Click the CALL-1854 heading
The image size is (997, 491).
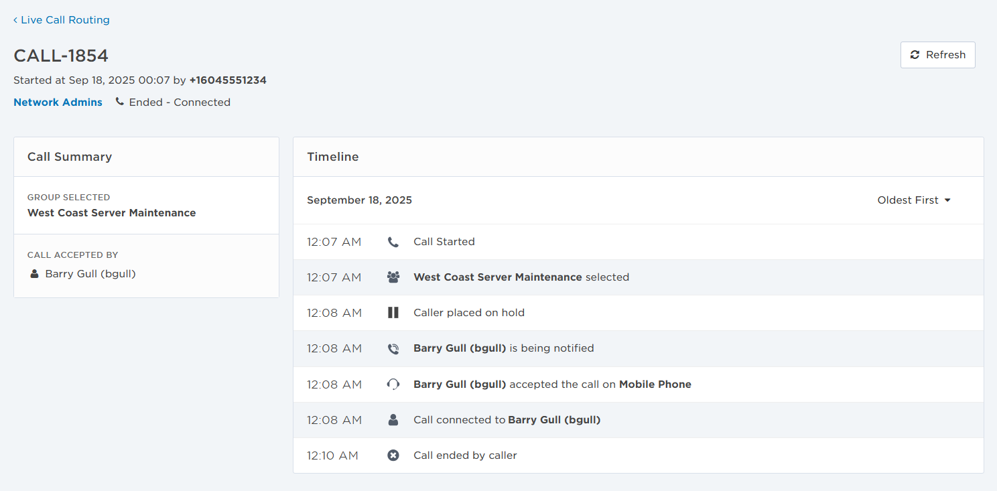click(x=61, y=56)
